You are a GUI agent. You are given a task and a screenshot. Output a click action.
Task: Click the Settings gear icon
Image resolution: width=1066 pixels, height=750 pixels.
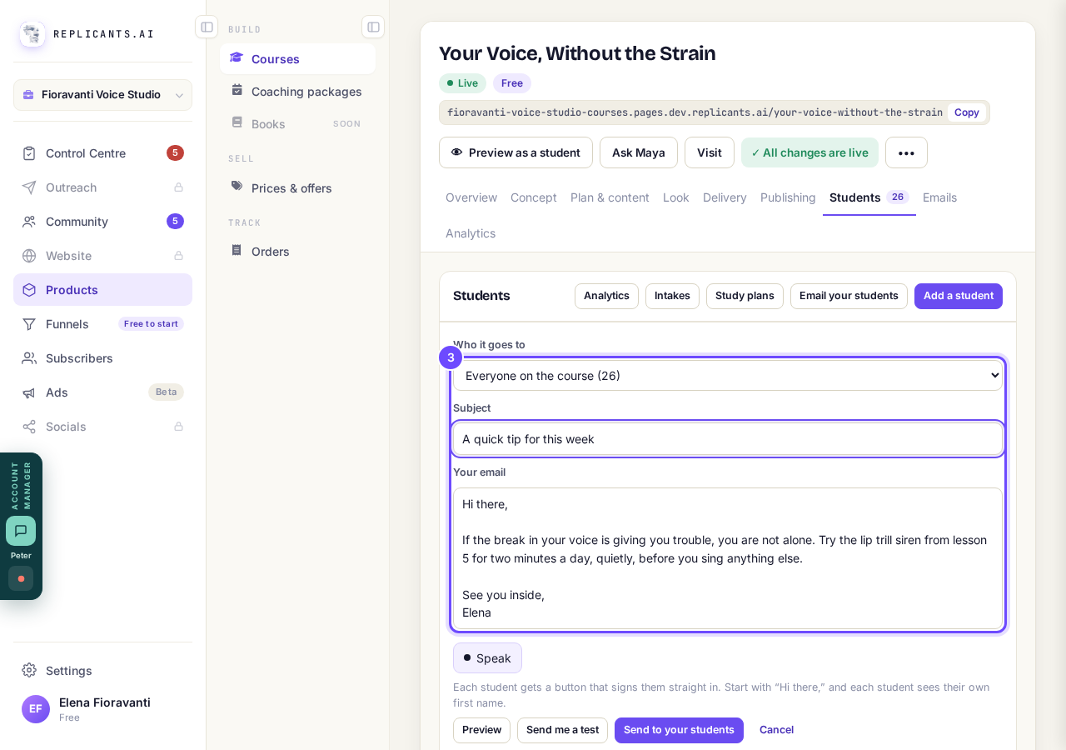(29, 670)
